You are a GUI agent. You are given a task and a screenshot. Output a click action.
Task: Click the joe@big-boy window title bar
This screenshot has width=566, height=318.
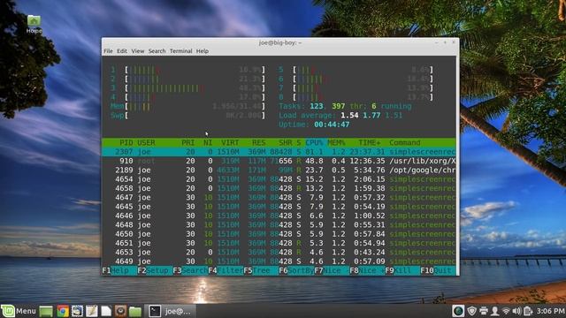[280, 42]
